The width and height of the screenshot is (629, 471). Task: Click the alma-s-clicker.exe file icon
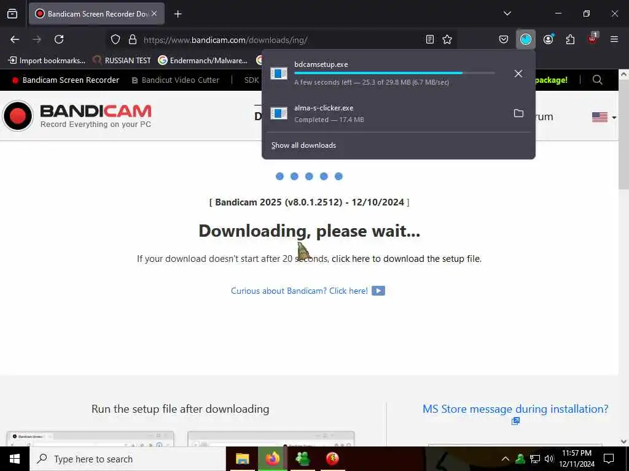coord(279,113)
